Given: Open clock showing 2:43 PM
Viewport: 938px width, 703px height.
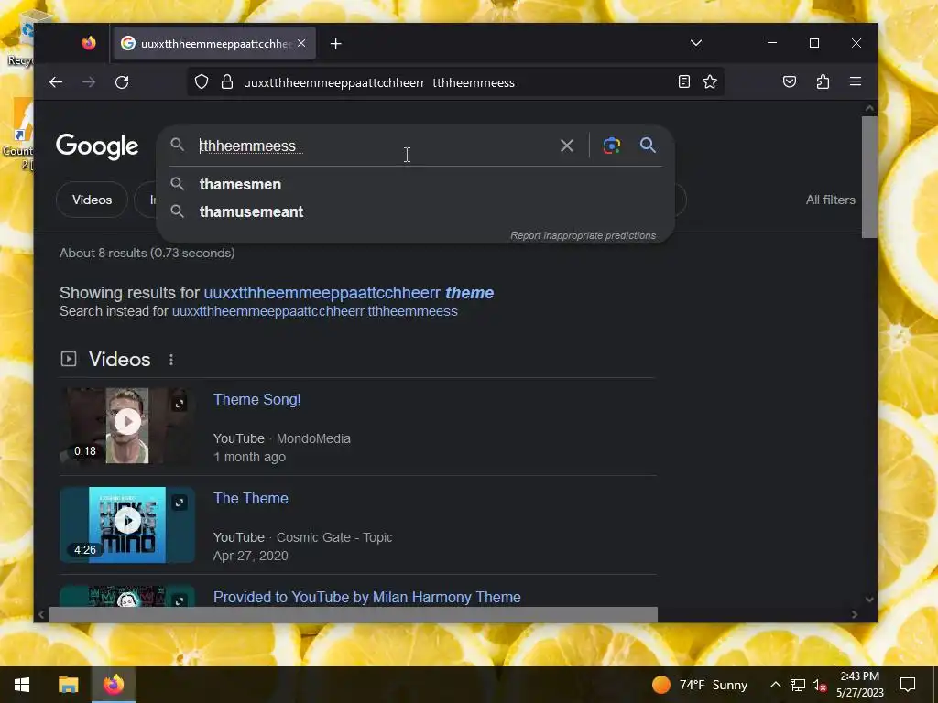Looking at the screenshot, I should (x=859, y=685).
